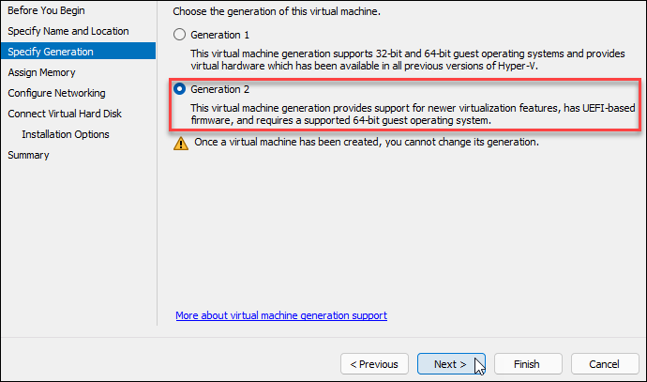Click the yellow warning triangle icon
The image size is (647, 382).
[x=180, y=143]
